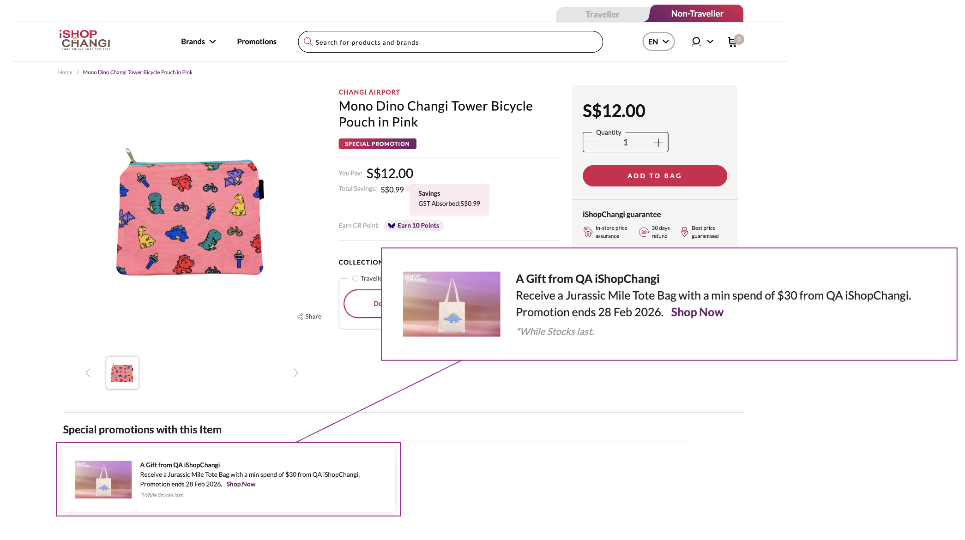Open the EN language selector
965x540 pixels.
[658, 42]
